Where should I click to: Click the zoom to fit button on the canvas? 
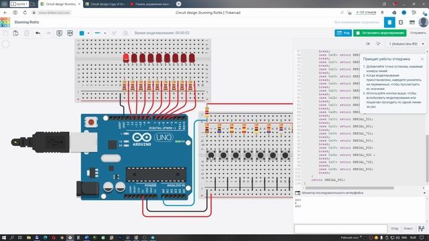click(x=5, y=44)
